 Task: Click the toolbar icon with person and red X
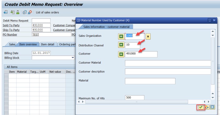click(30, 12)
